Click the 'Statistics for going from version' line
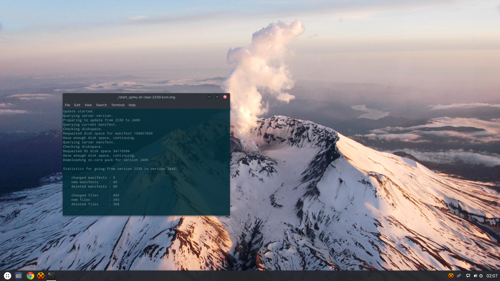The width and height of the screenshot is (500, 281). tap(120, 169)
